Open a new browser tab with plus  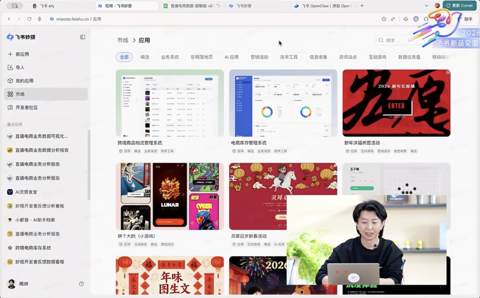[362, 6]
